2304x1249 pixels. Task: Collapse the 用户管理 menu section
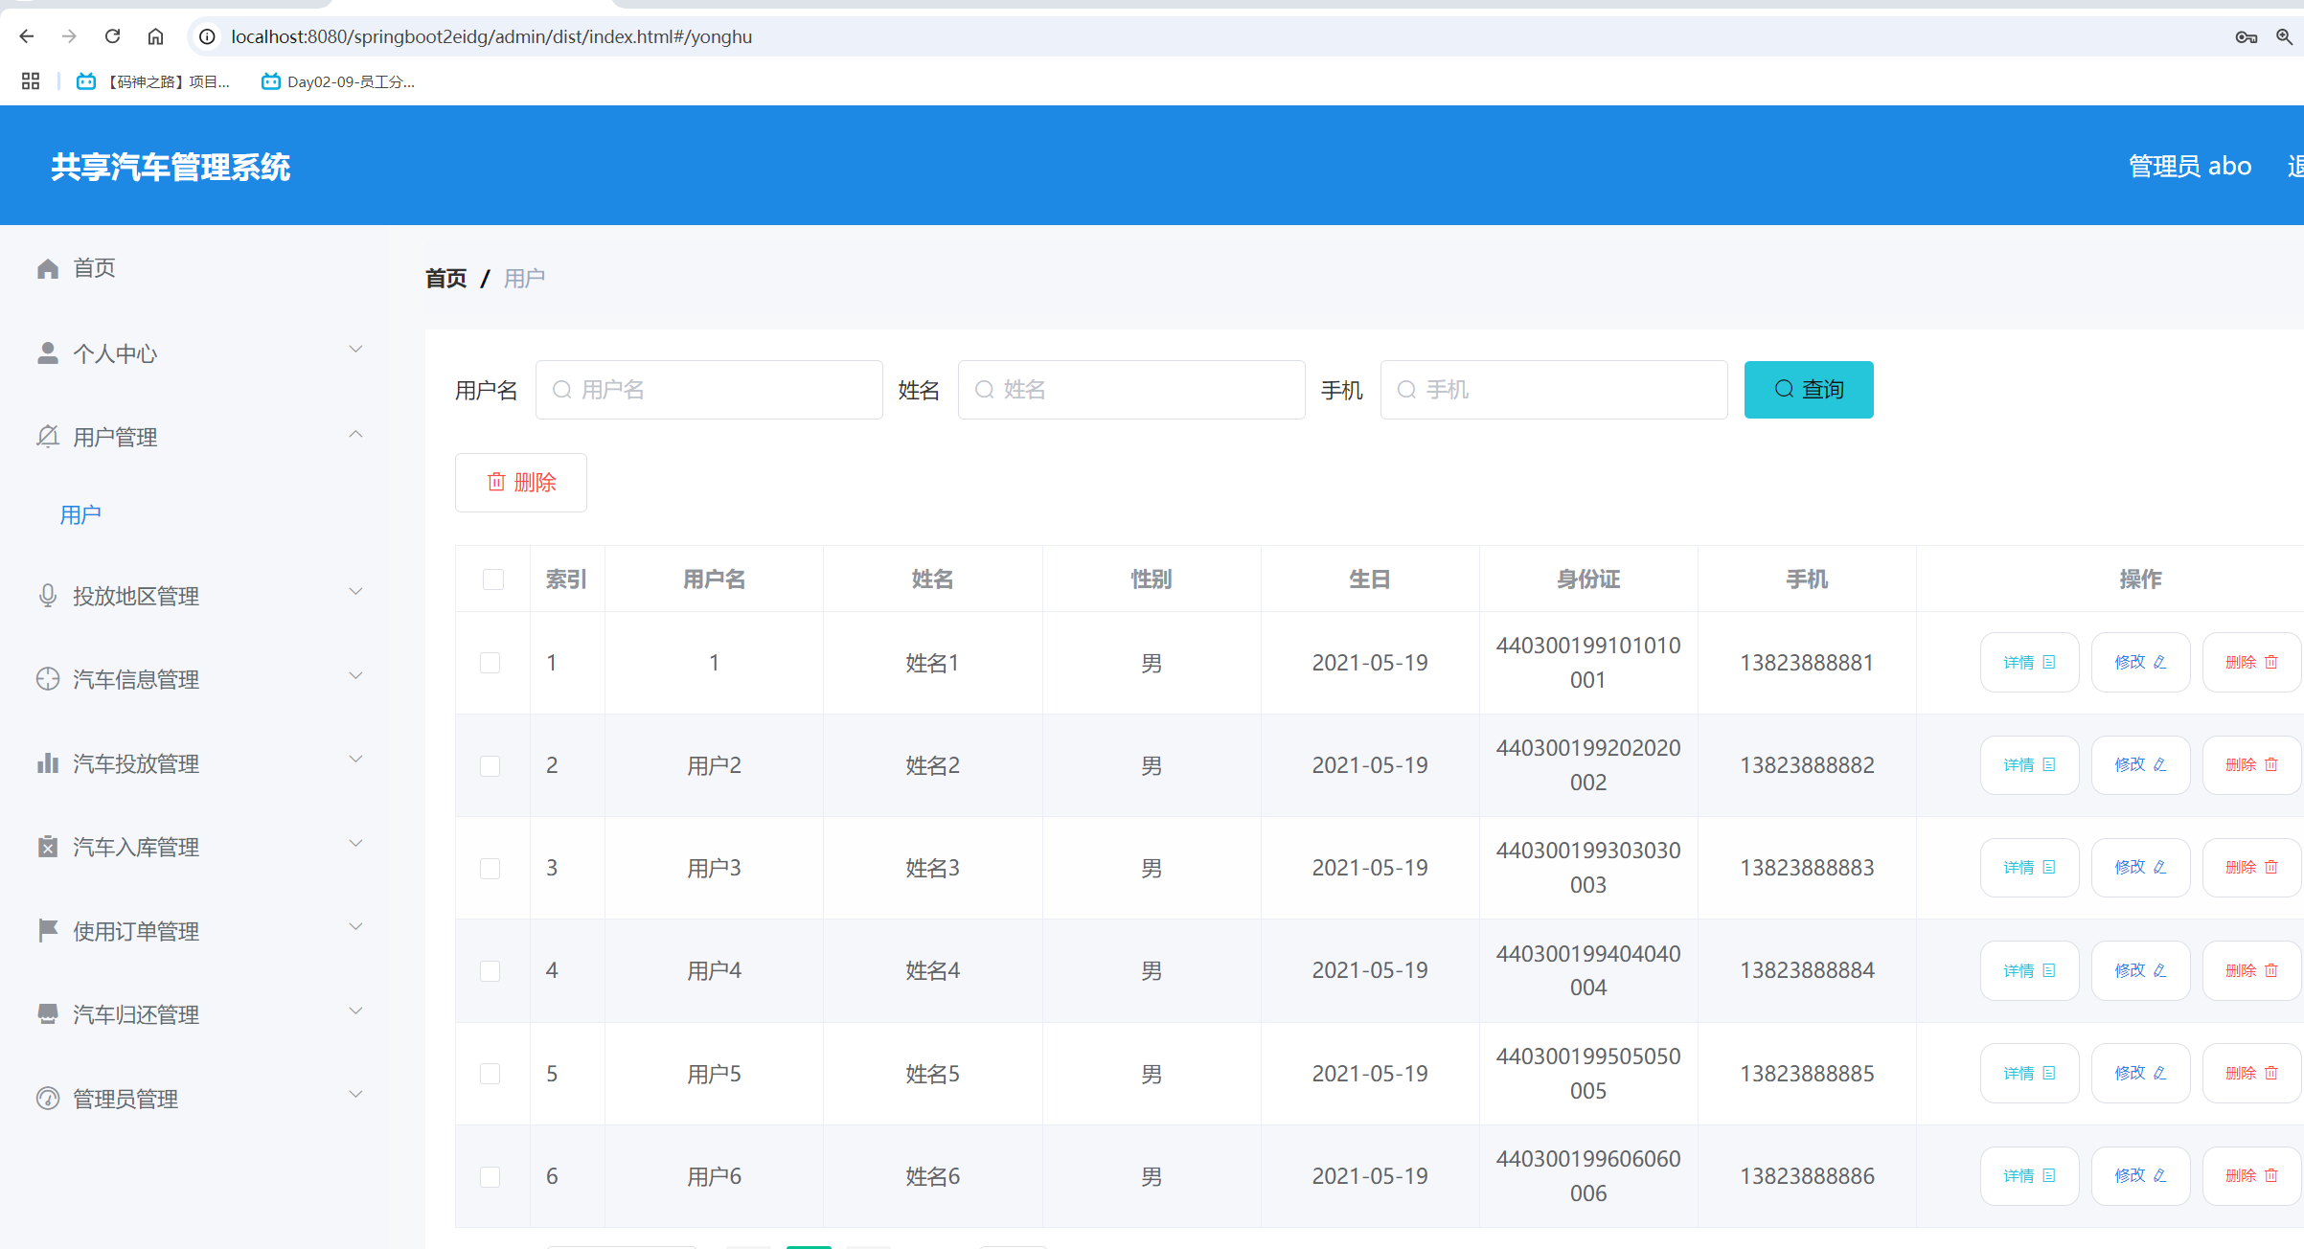click(355, 433)
